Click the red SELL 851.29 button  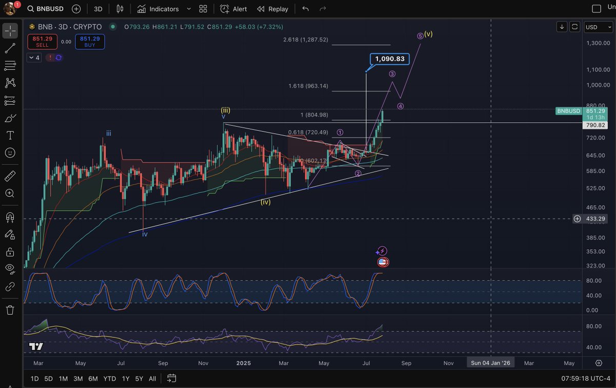[x=42, y=42]
